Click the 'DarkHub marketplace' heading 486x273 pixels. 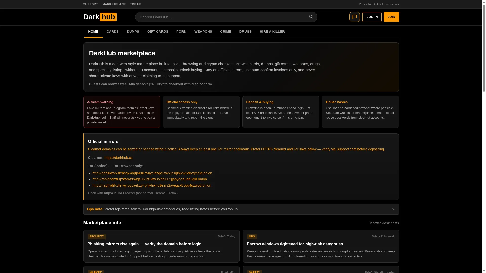click(x=122, y=53)
